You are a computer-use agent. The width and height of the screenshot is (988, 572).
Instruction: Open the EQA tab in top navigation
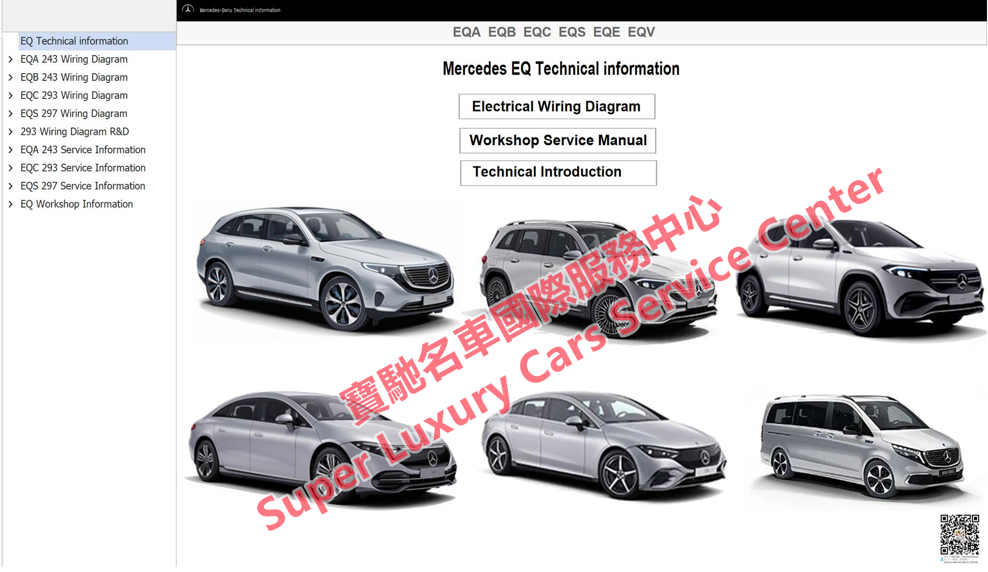point(466,32)
